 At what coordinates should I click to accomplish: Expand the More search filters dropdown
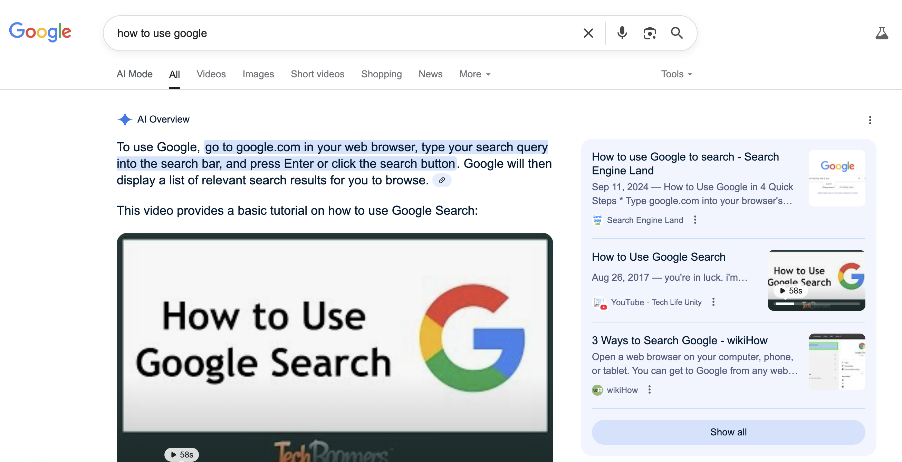pyautogui.click(x=474, y=74)
